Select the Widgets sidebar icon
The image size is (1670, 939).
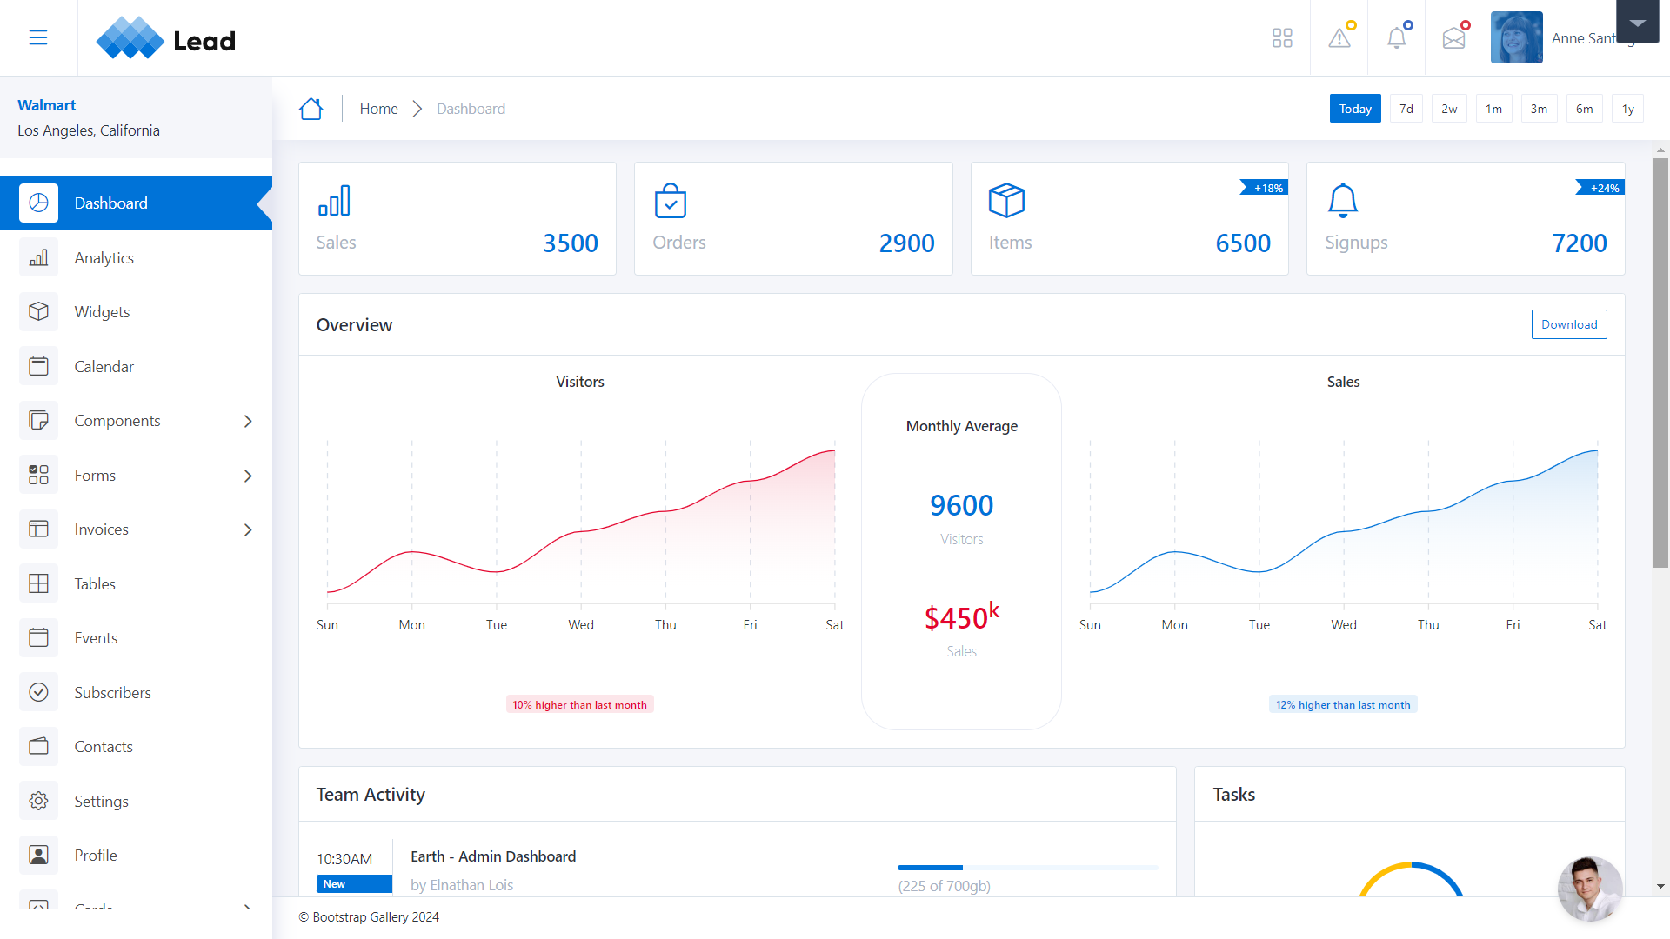coord(38,311)
